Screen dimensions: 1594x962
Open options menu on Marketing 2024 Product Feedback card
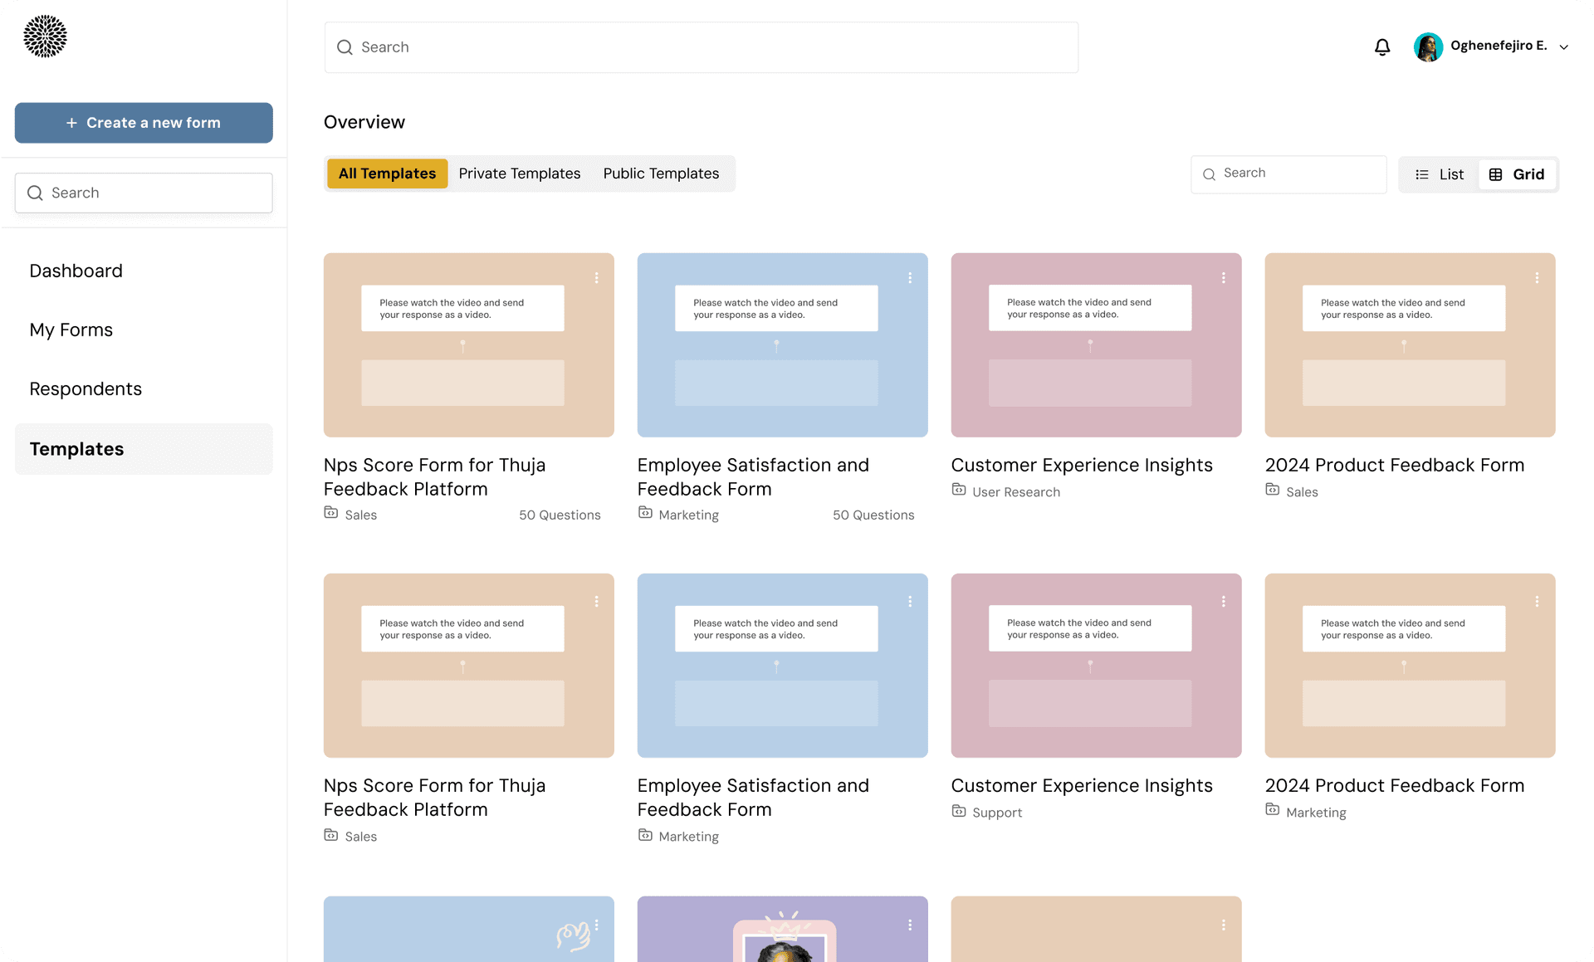click(1538, 601)
